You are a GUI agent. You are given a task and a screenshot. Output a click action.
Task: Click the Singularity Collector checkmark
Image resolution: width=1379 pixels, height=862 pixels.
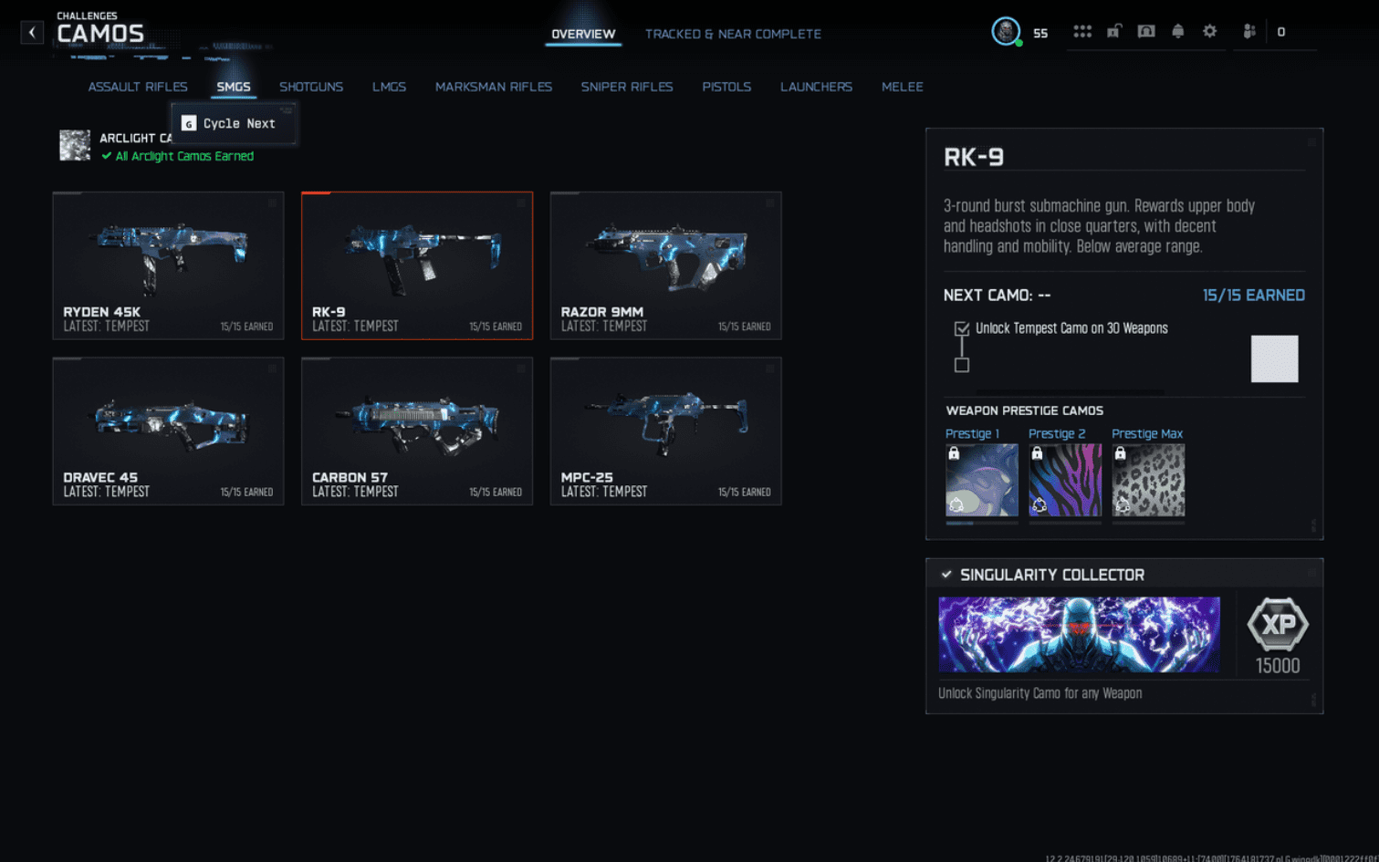click(946, 575)
